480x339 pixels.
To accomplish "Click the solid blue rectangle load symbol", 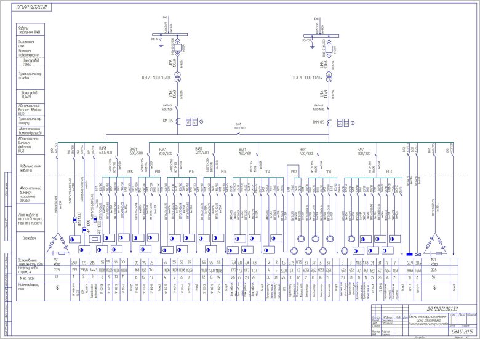I will tap(410, 253).
